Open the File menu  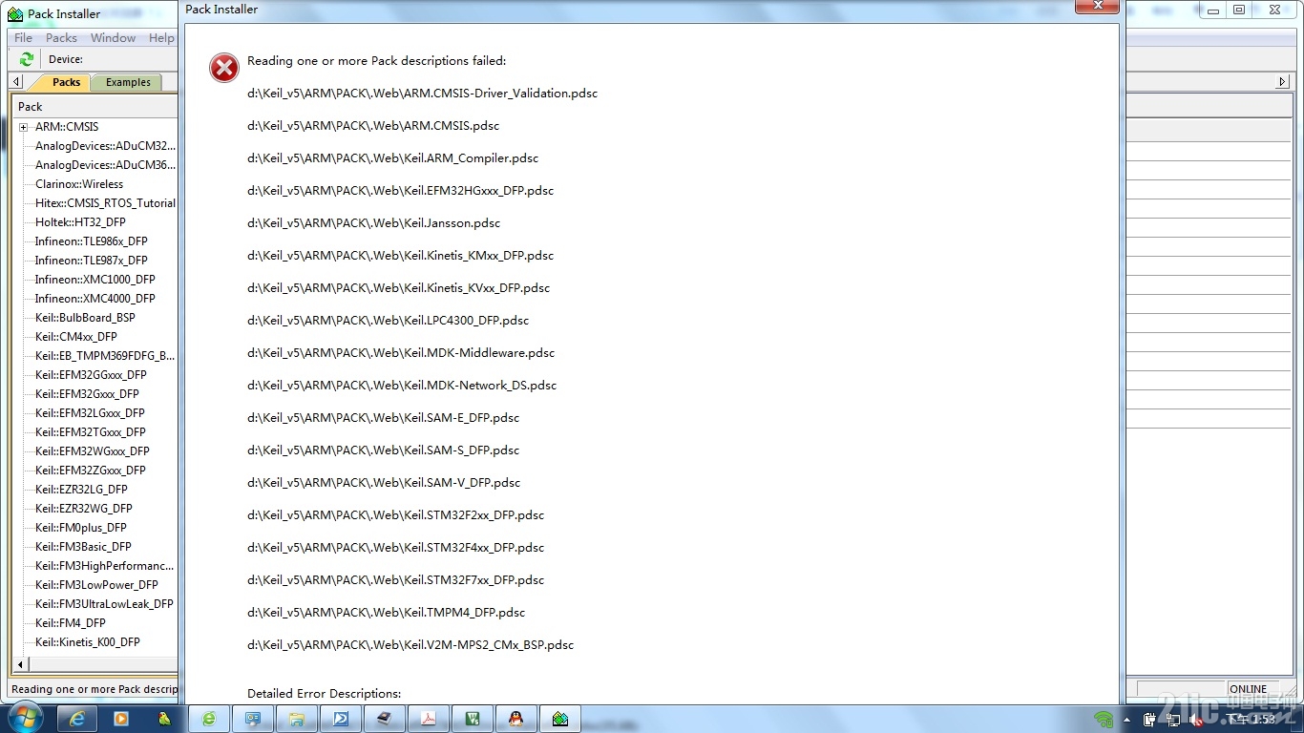(x=23, y=38)
